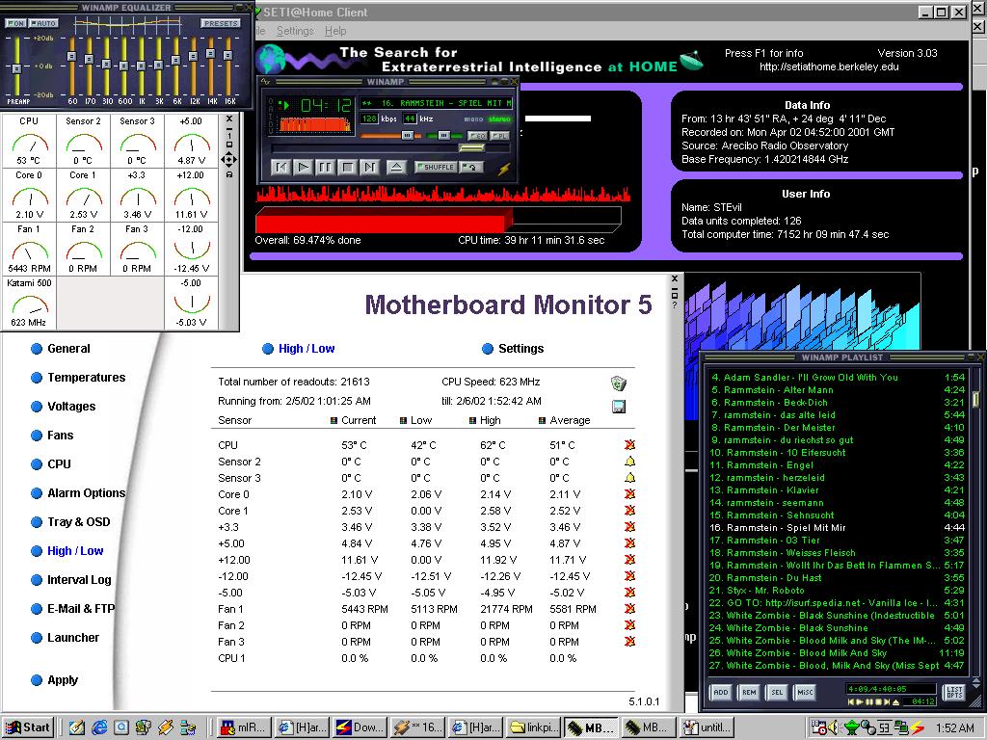Skip to next track in Winamp
The image size is (987, 740).
click(x=369, y=167)
